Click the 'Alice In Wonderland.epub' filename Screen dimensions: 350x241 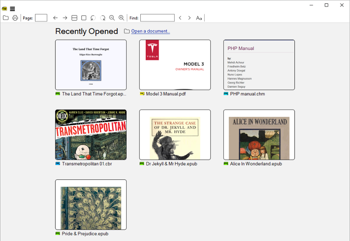point(256,164)
